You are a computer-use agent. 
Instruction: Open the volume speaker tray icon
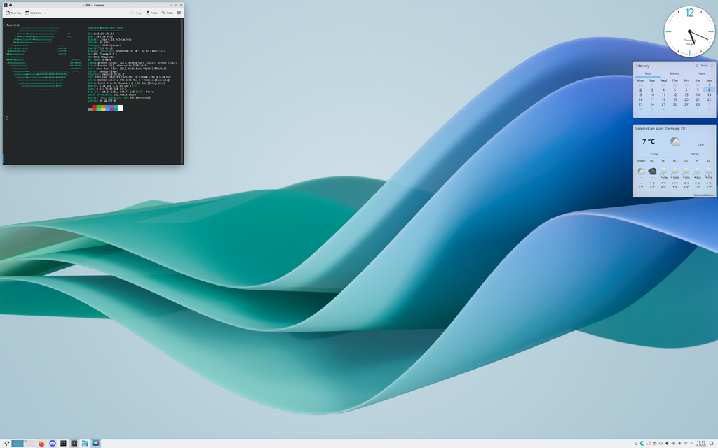667,443
